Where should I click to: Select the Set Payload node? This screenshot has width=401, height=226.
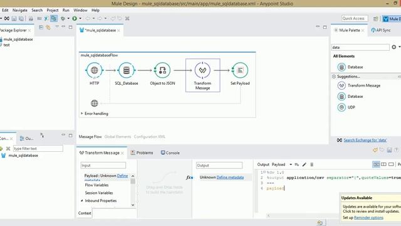pos(240,70)
